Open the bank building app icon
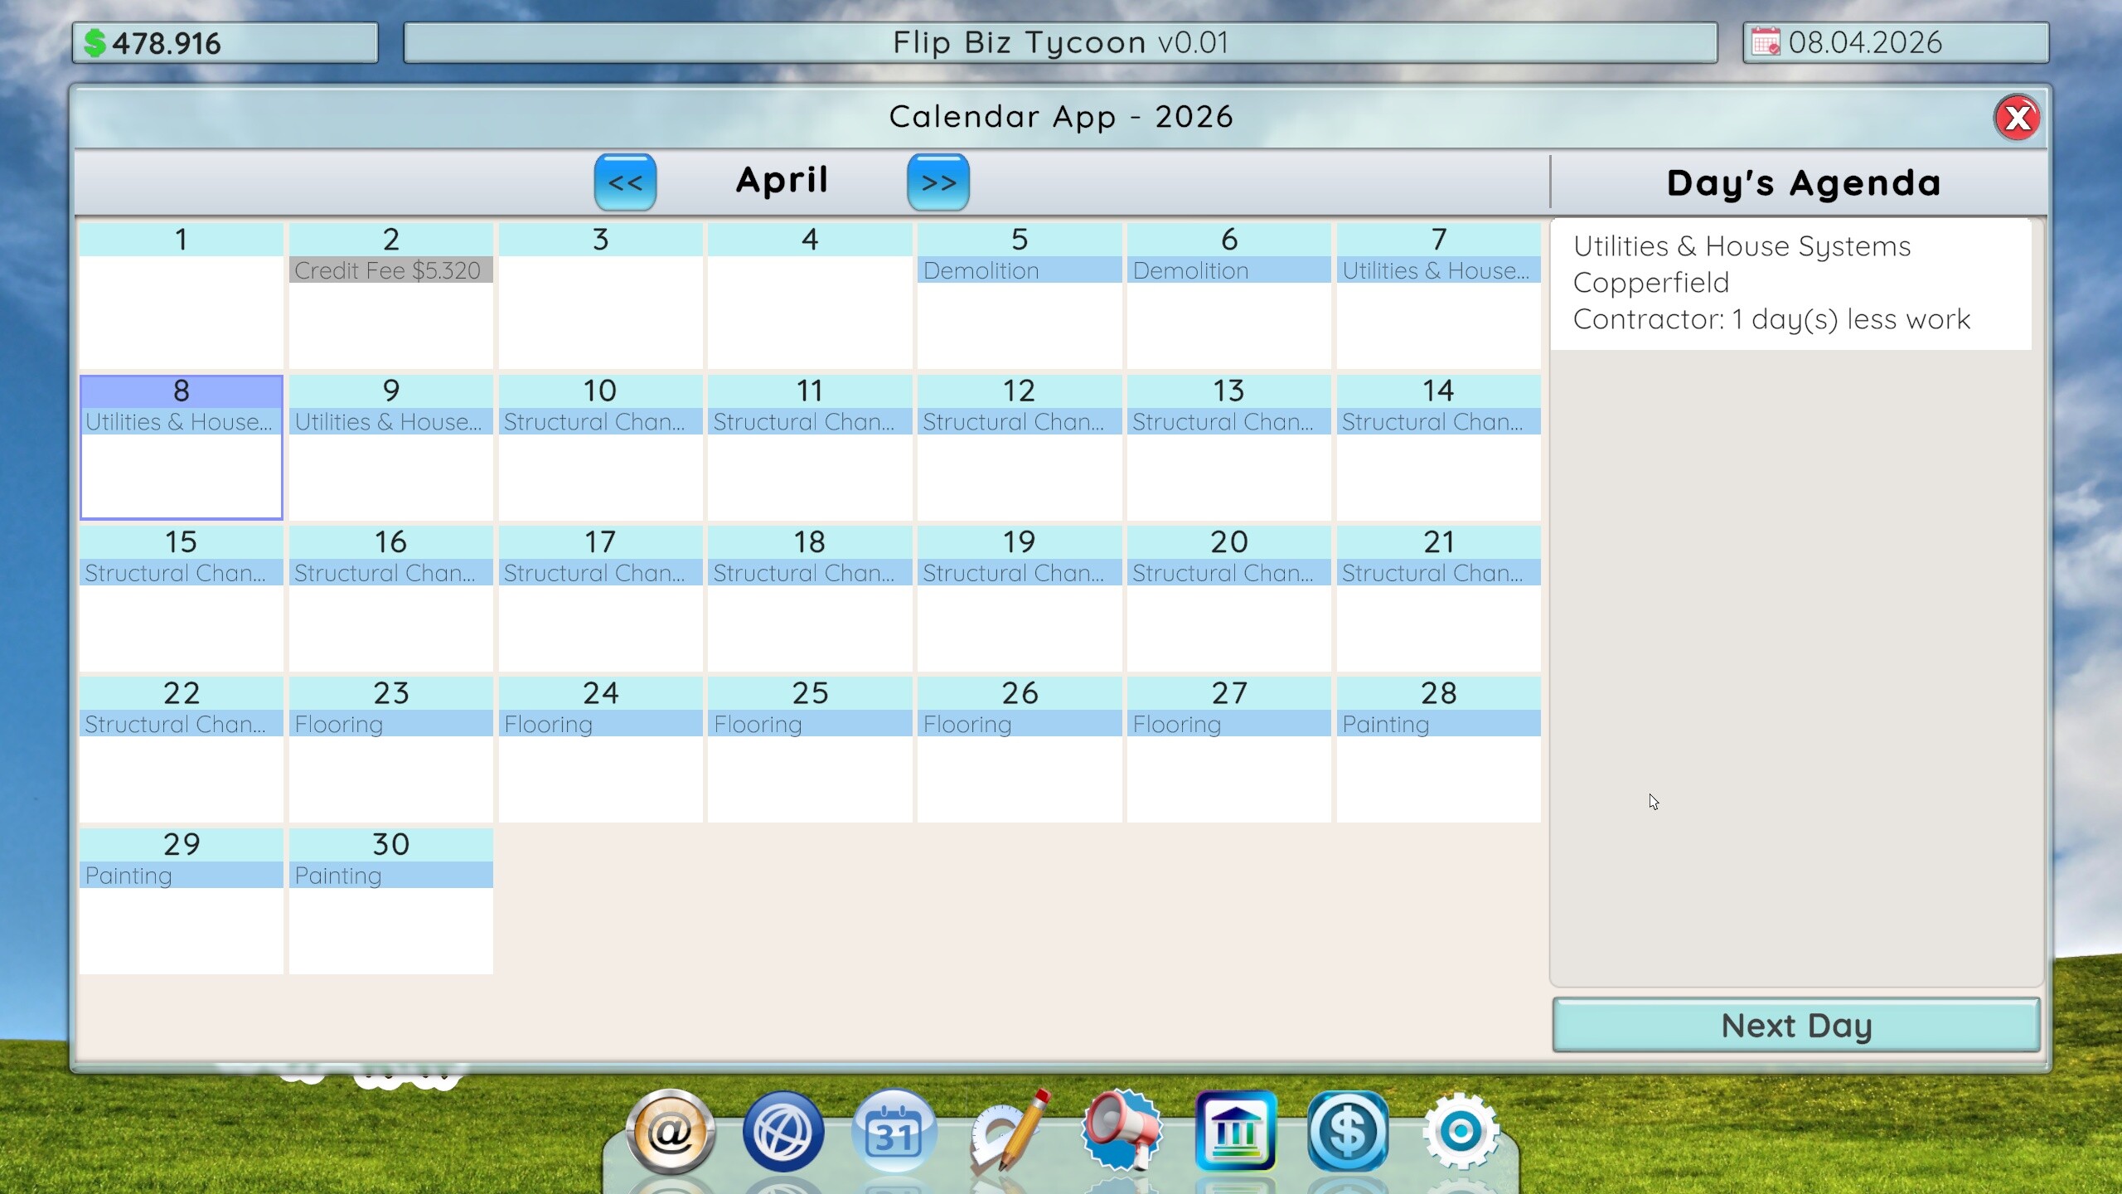Image resolution: width=2122 pixels, height=1194 pixels. 1235,1131
